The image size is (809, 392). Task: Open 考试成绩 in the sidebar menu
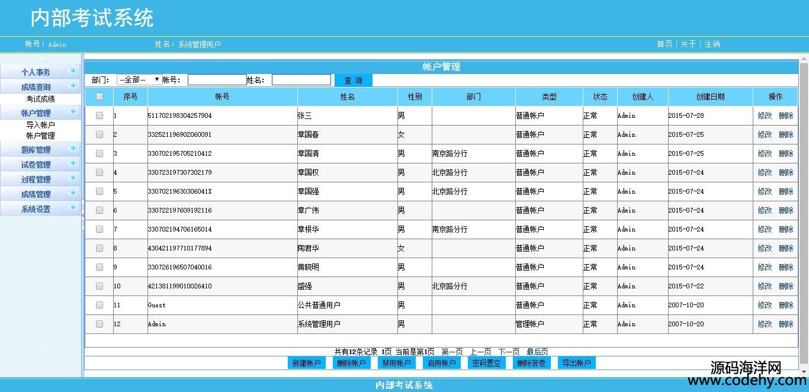click(40, 99)
